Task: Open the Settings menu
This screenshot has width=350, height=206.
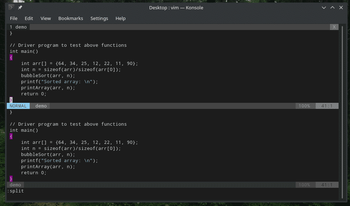Action: point(99,18)
